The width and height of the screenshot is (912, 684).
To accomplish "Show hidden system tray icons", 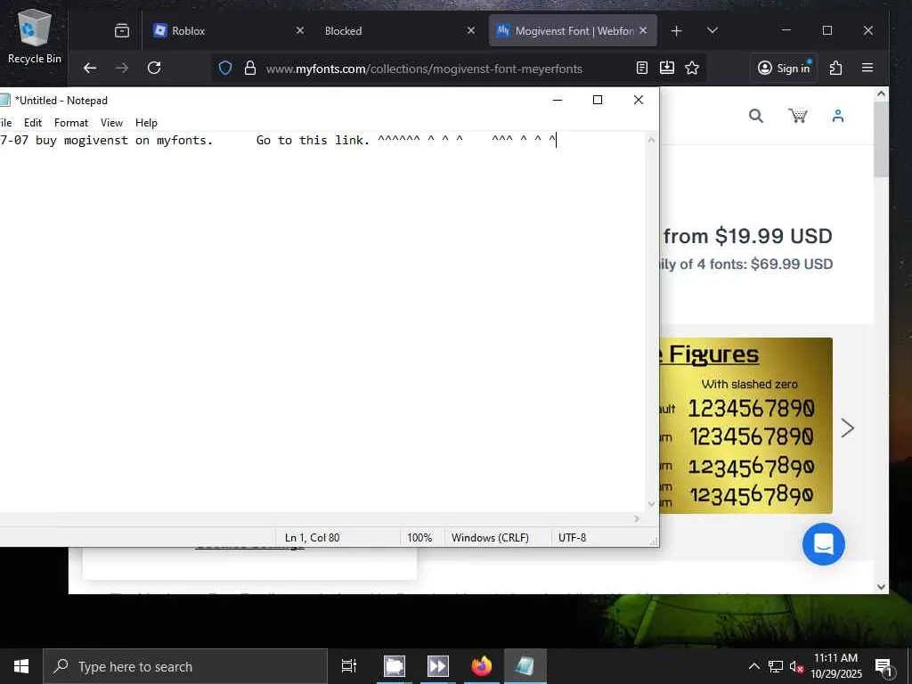I will [x=753, y=666].
